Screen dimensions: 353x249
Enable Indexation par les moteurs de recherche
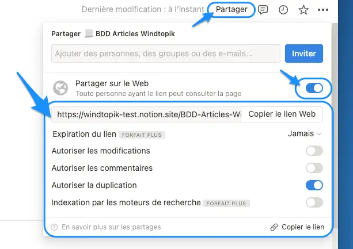pos(314,202)
